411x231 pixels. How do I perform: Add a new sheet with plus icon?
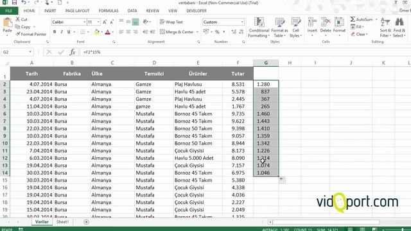coord(86,222)
